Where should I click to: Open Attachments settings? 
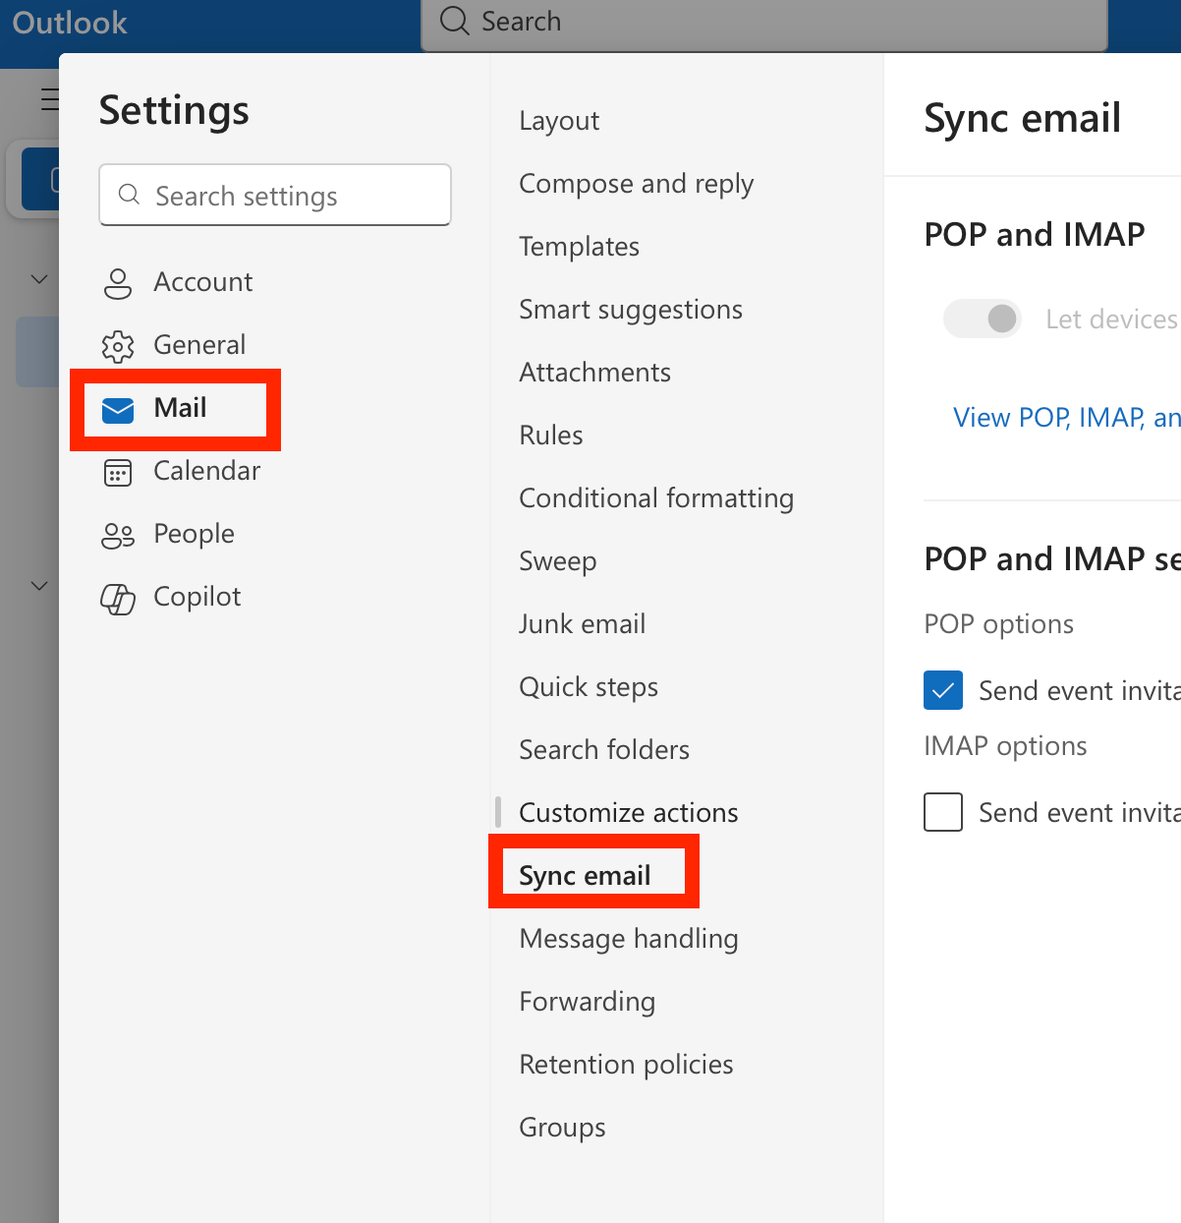594,373
